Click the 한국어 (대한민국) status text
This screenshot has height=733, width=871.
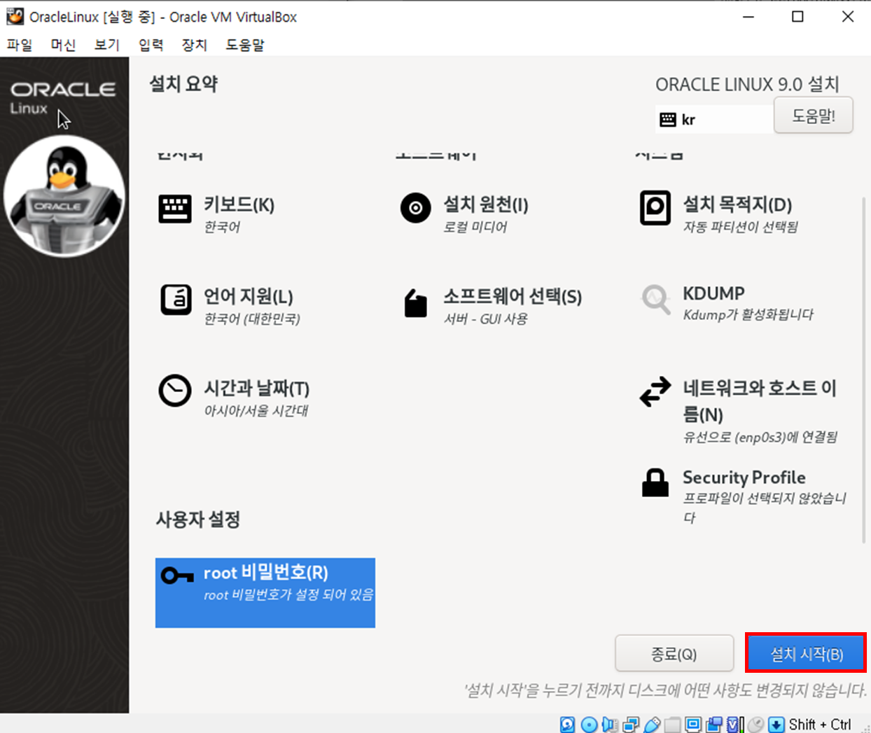click(251, 319)
